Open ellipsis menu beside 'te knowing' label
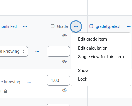 pyautogui.click(x=29, y=82)
